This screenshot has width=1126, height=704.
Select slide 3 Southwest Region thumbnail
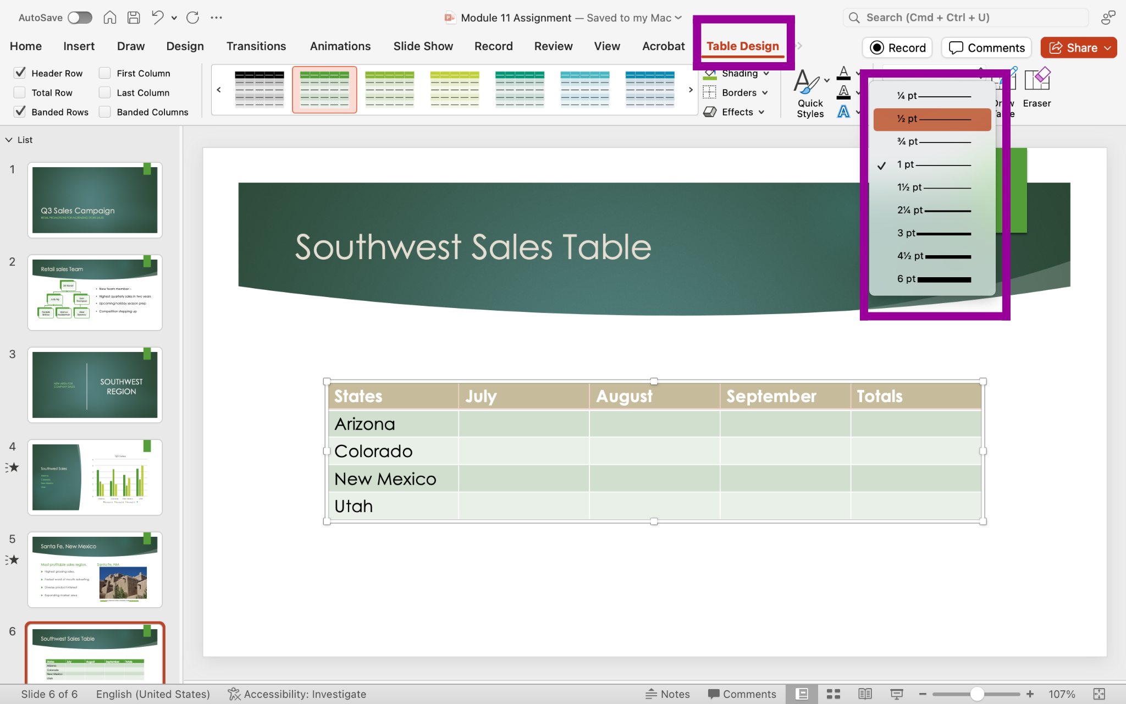coord(95,385)
